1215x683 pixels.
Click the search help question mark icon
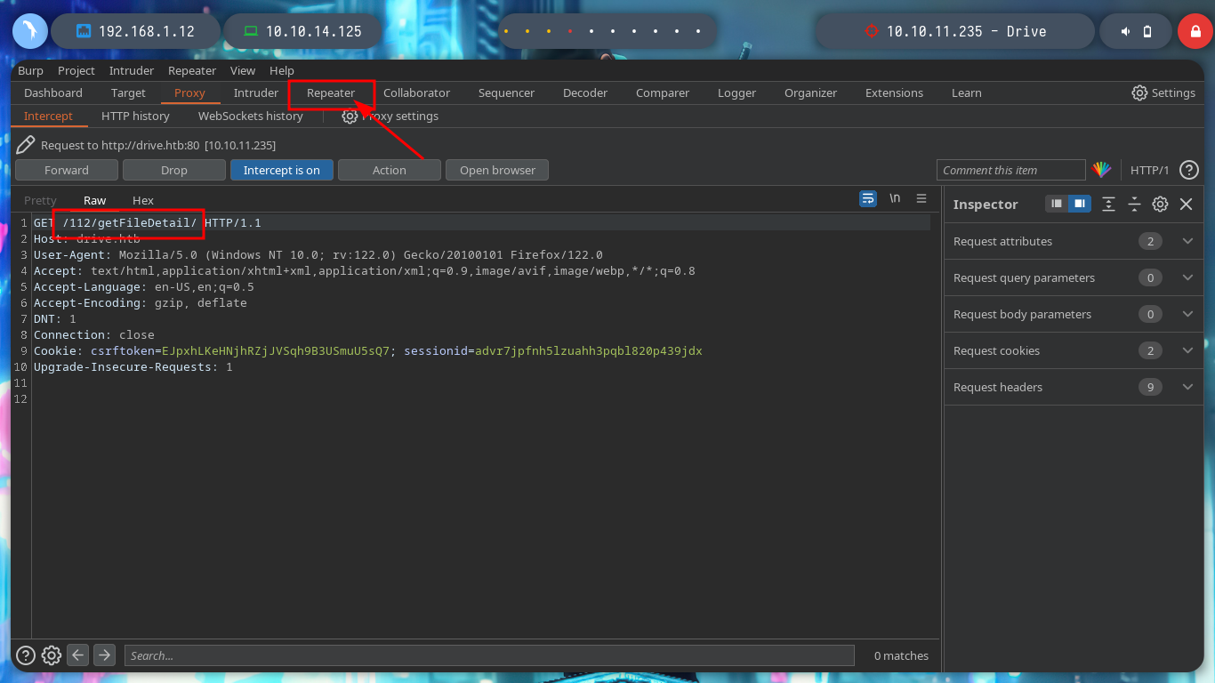coord(26,655)
